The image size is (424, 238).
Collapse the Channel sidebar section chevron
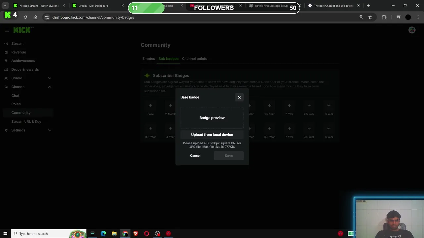click(49, 87)
